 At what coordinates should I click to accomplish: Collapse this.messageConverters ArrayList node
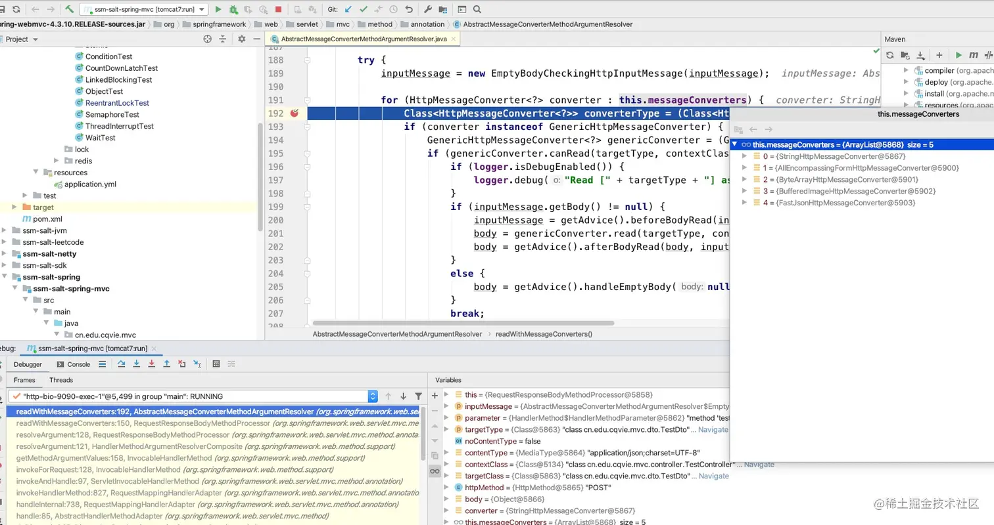735,144
